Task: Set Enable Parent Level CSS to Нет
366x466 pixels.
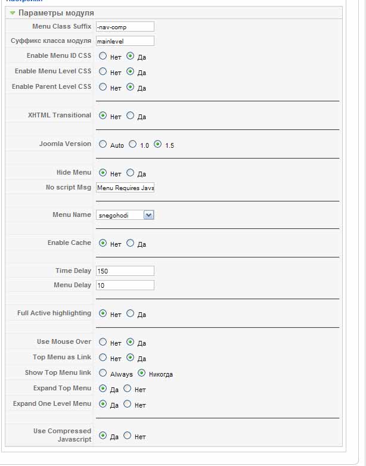Action: (x=103, y=87)
